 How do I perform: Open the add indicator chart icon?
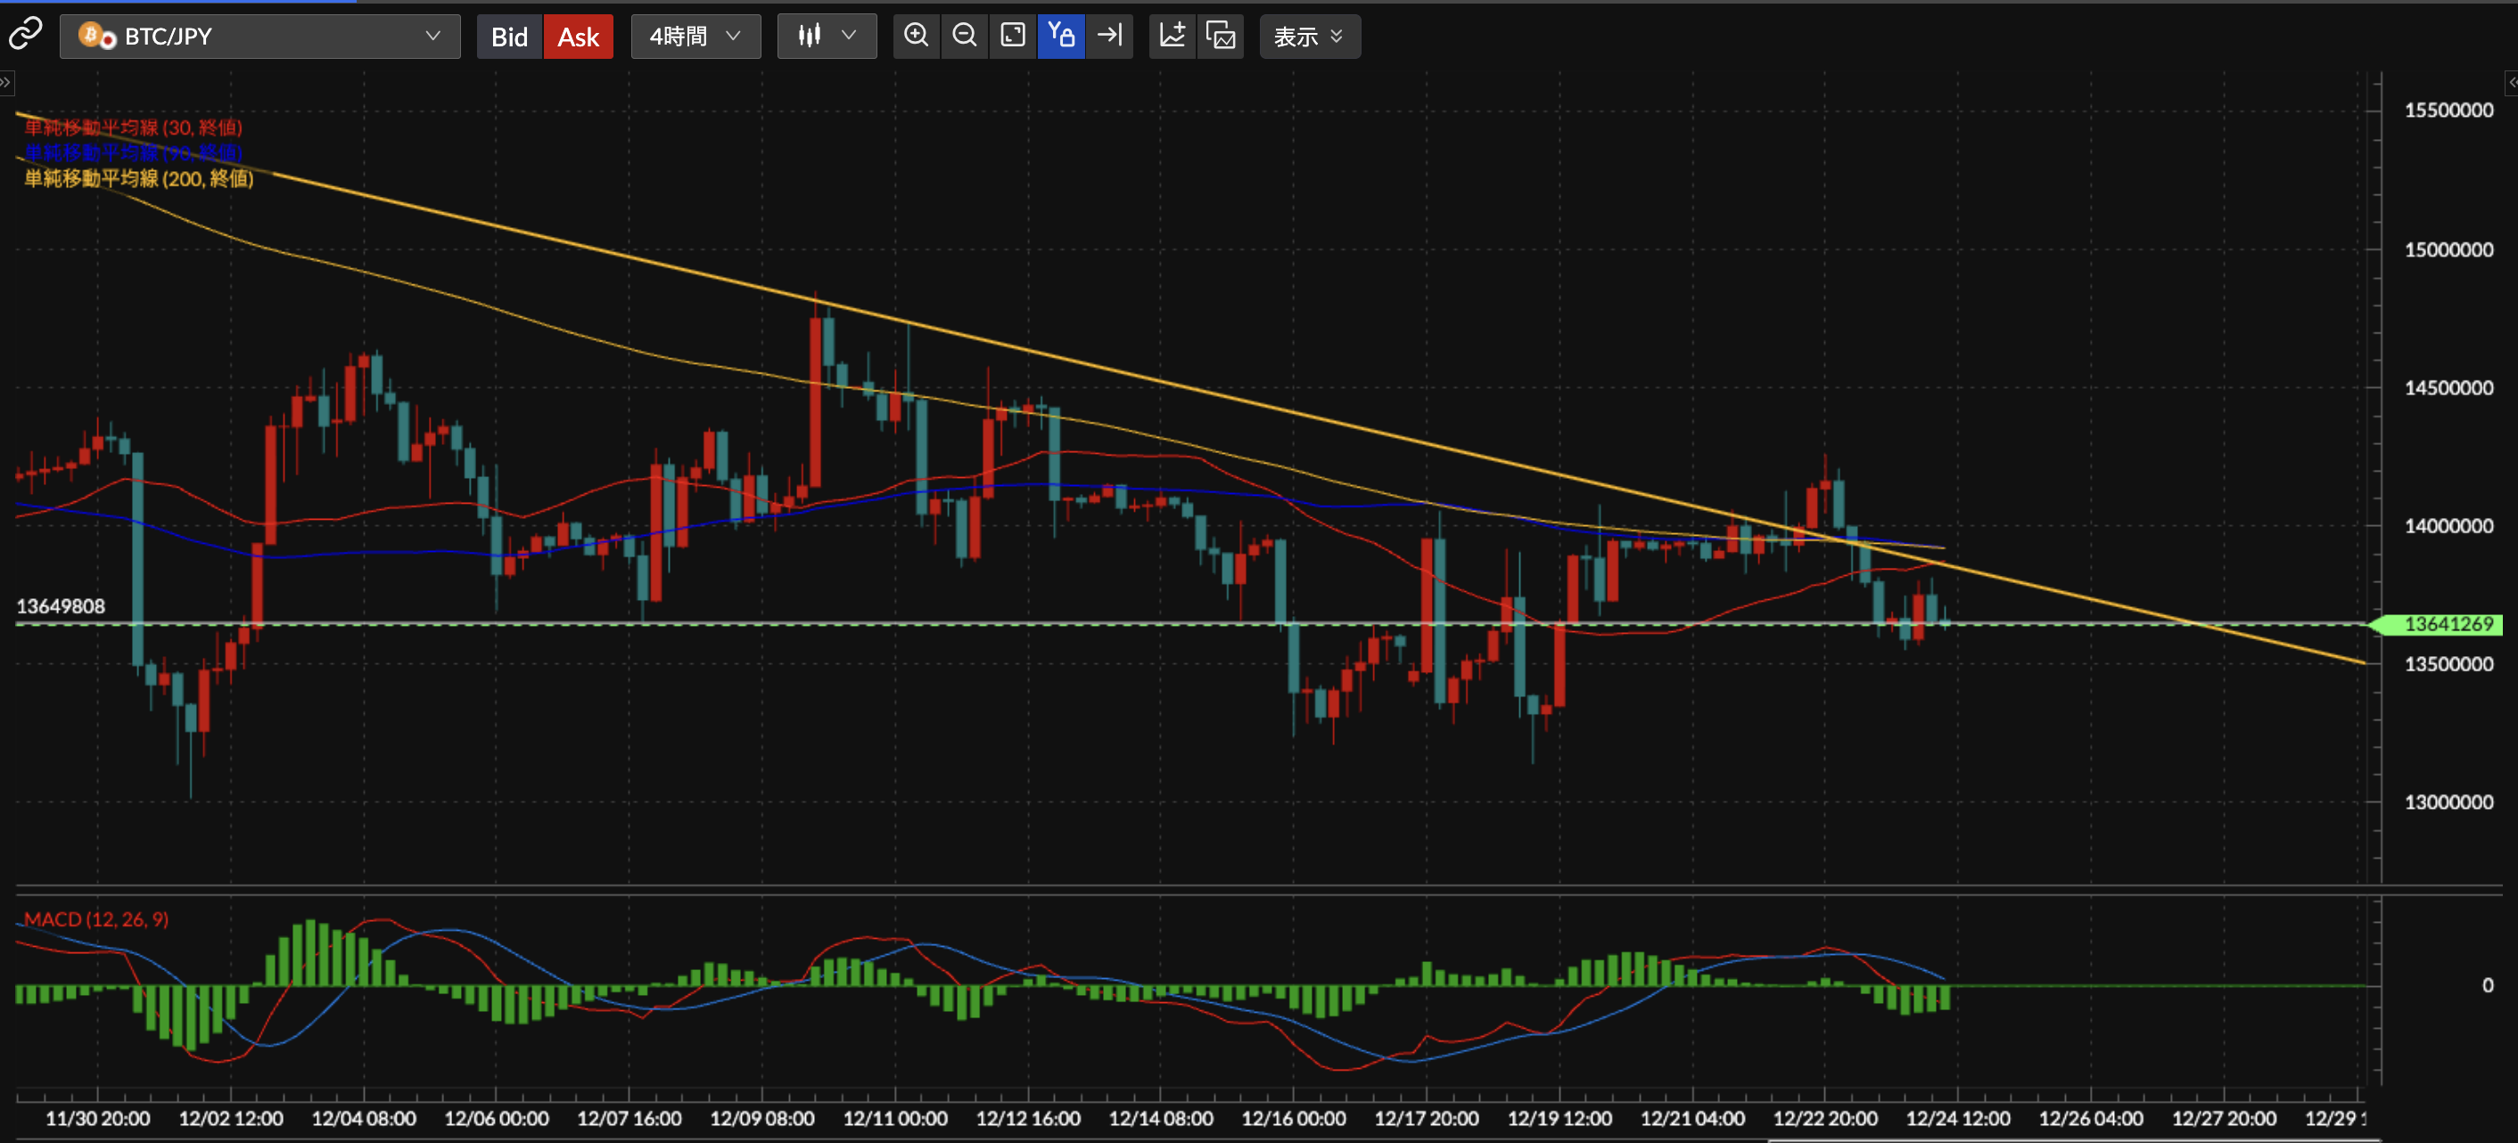point(1172,37)
